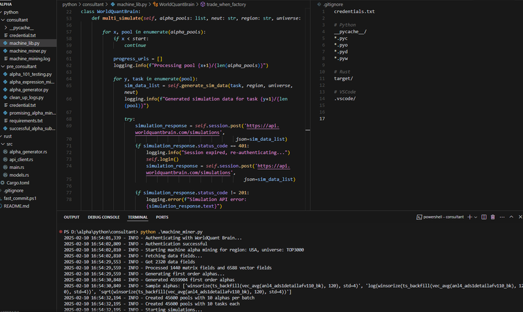The width and height of the screenshot is (523, 312).
Task: Click the class symbol icon for WorldQuantBrain breadcrumb
Action: click(x=156, y=5)
